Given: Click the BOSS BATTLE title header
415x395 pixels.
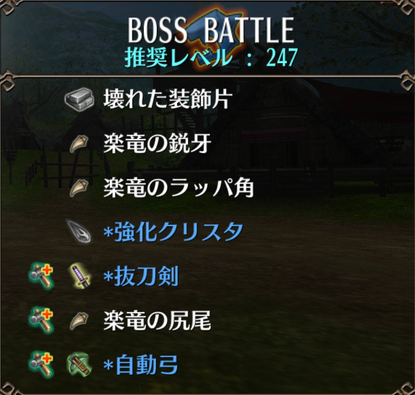Looking at the screenshot, I should [211, 30].
